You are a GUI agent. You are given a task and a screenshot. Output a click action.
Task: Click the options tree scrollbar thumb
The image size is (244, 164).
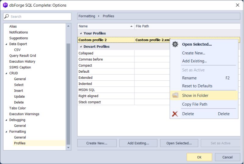coord(68,94)
